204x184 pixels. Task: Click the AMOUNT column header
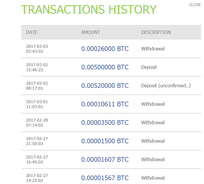click(91, 32)
